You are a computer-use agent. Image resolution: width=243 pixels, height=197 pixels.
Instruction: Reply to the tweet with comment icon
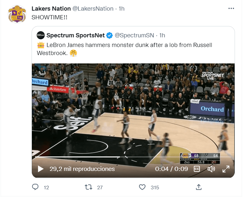(36, 187)
